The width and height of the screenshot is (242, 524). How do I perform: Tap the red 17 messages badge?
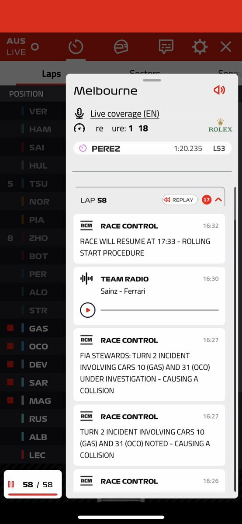pos(207,200)
